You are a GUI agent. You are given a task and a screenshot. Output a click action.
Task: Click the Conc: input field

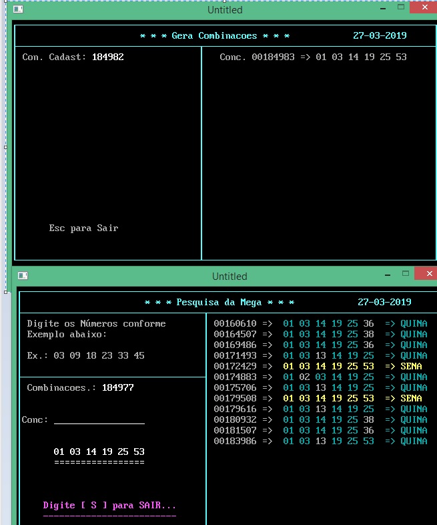coord(99,419)
